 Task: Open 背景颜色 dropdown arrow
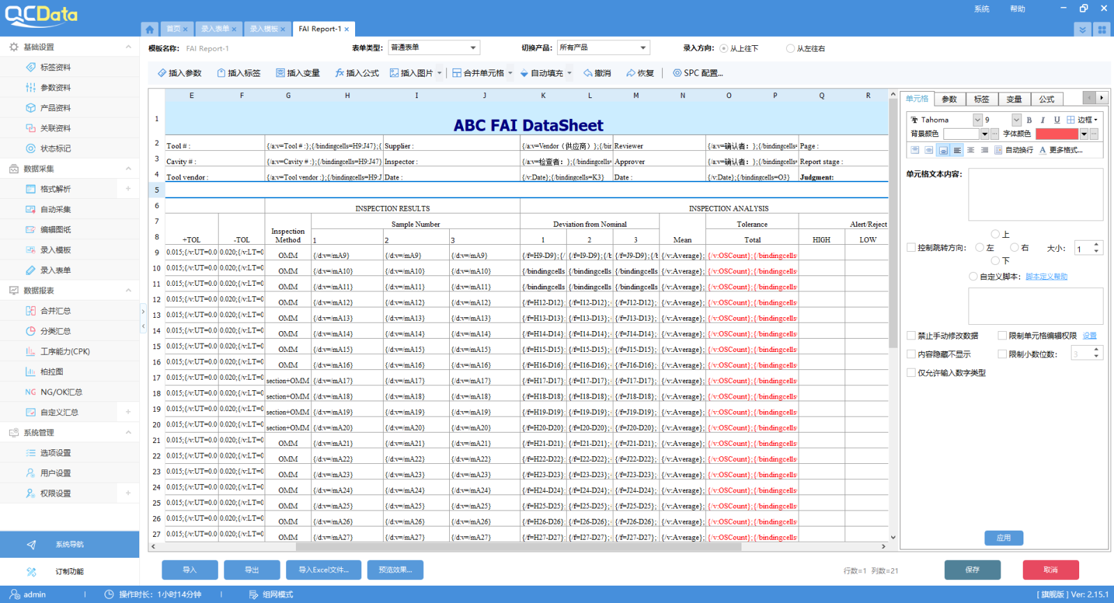pyautogui.click(x=984, y=134)
